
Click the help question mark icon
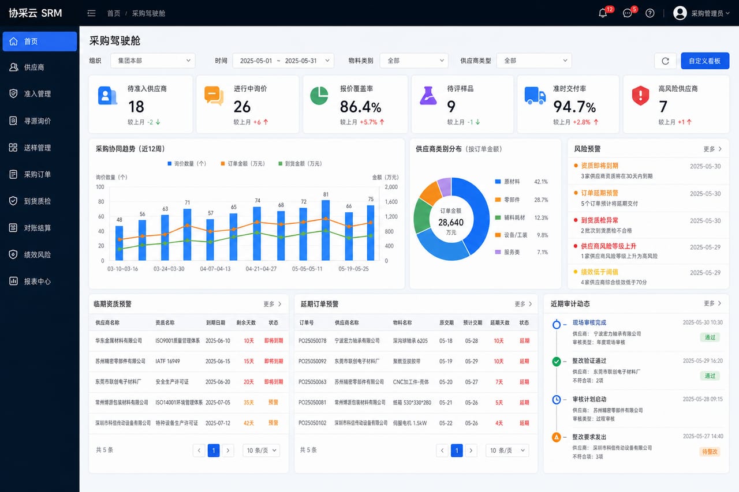coord(650,13)
